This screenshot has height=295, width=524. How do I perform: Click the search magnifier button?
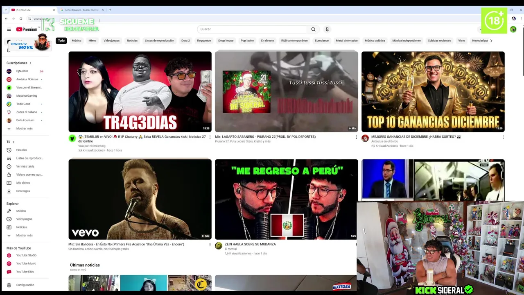313,29
